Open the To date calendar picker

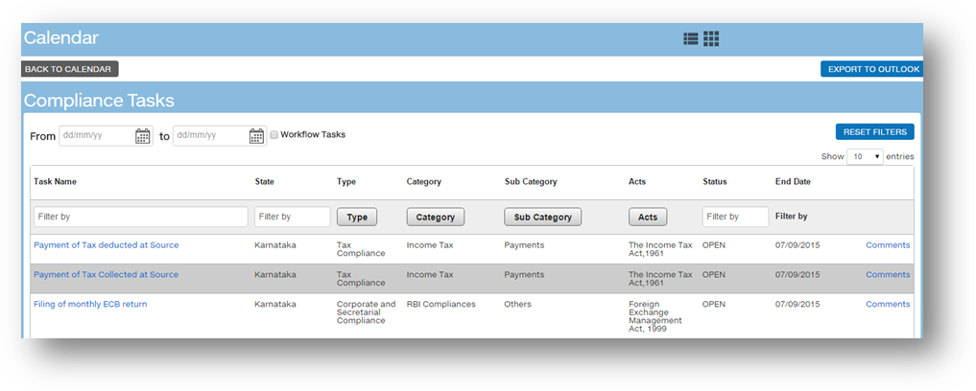coord(256,136)
